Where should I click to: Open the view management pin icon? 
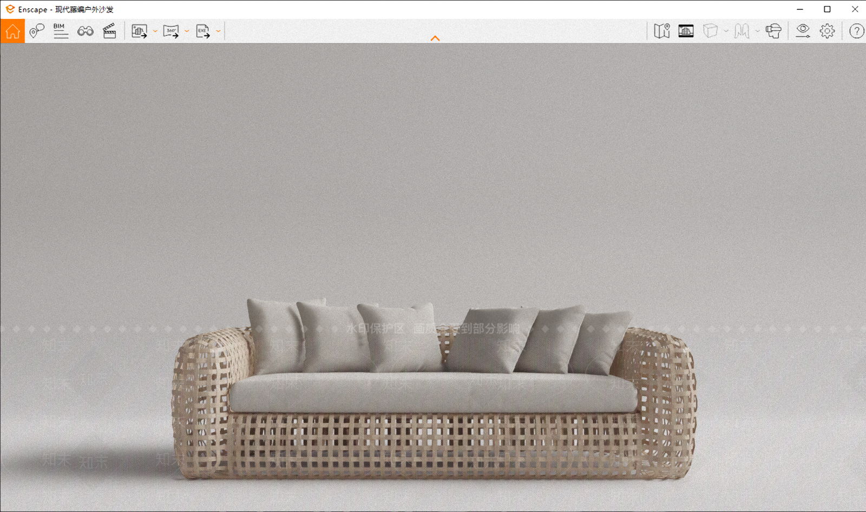(37, 31)
